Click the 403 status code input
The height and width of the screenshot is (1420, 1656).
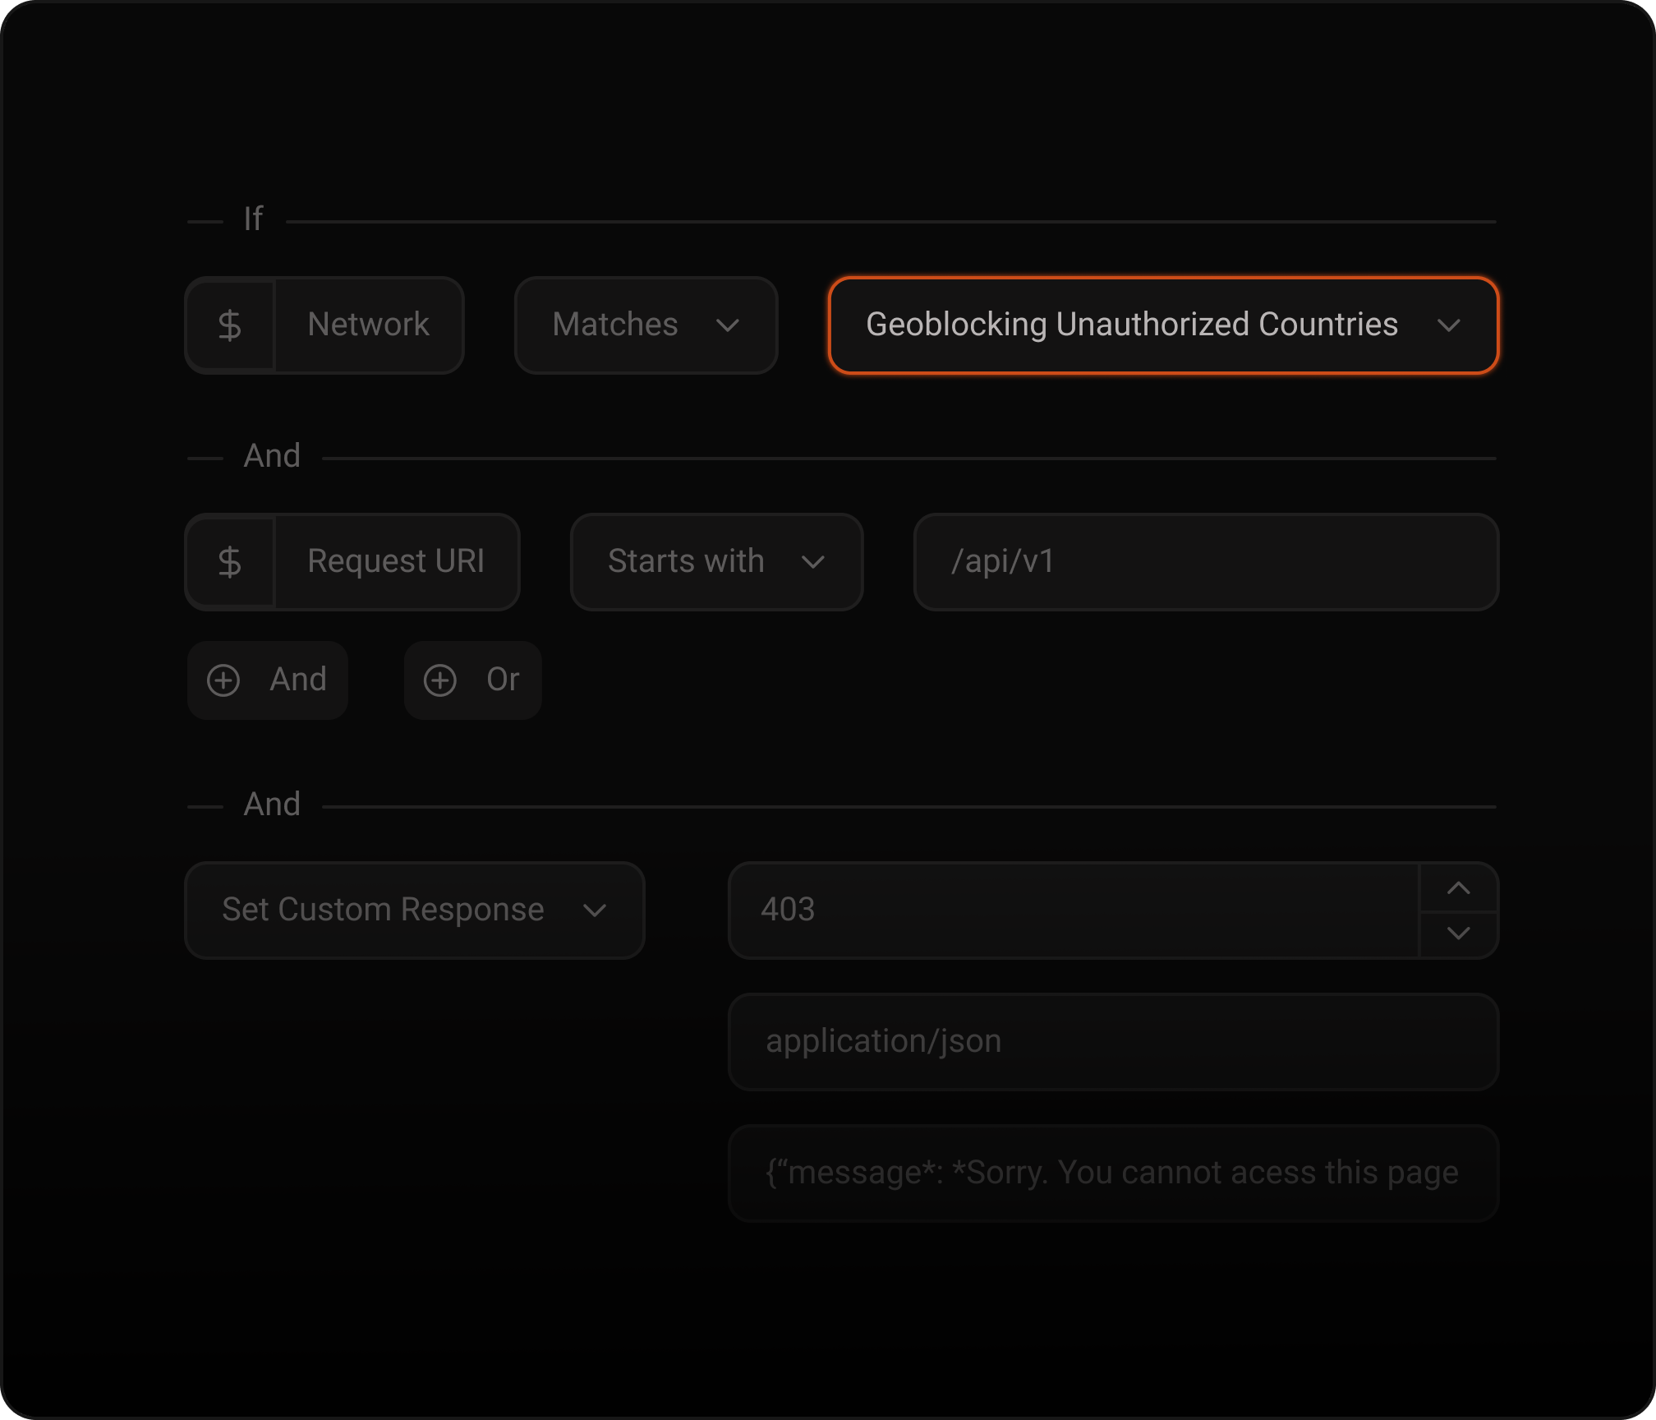[x=1068, y=911]
